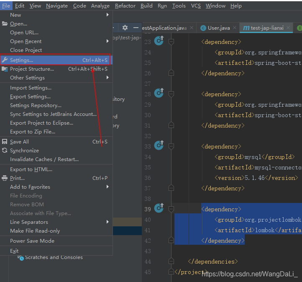The width and height of the screenshot is (302, 282).
Task: Click the Maven icon on test-jap-lianxi tab
Action: pyautogui.click(x=246, y=28)
